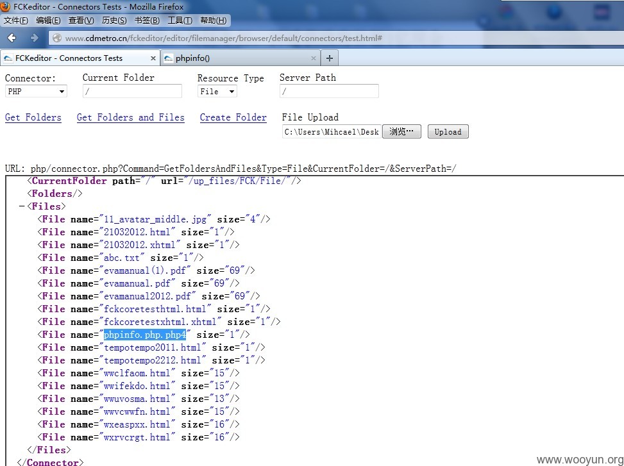Click the evamanual2012.pdf file entry
Screen dimensions: 624x466
(x=149, y=296)
